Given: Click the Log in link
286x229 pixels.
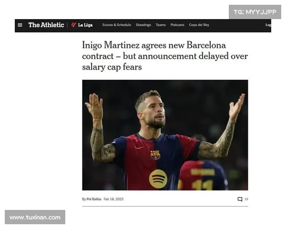Looking at the screenshot, I should pos(268,25).
